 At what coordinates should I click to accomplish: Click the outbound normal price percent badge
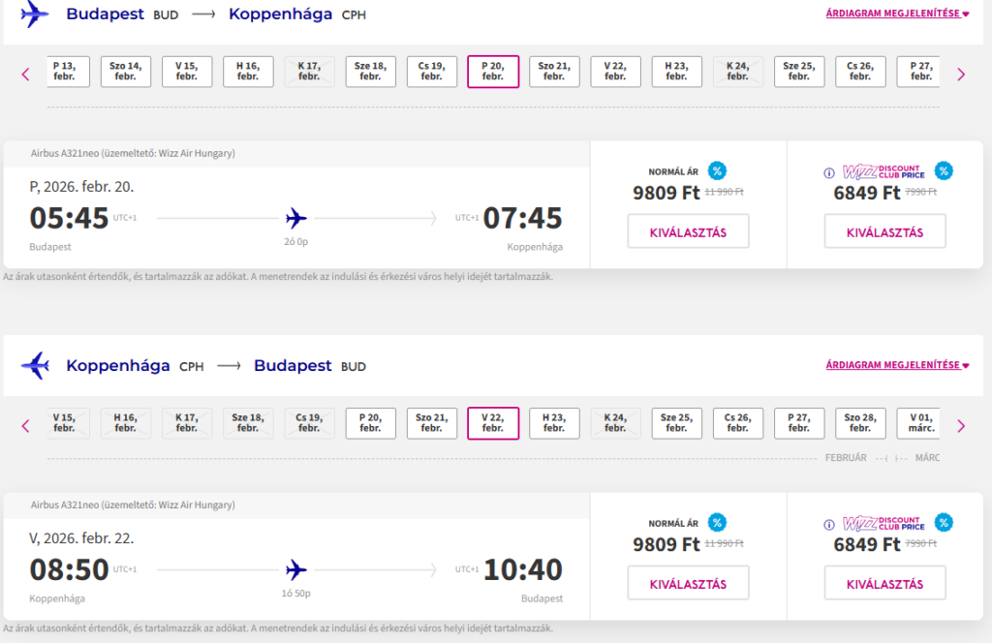tap(717, 171)
